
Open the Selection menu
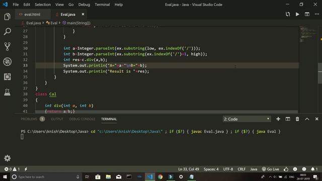coord(42,5)
